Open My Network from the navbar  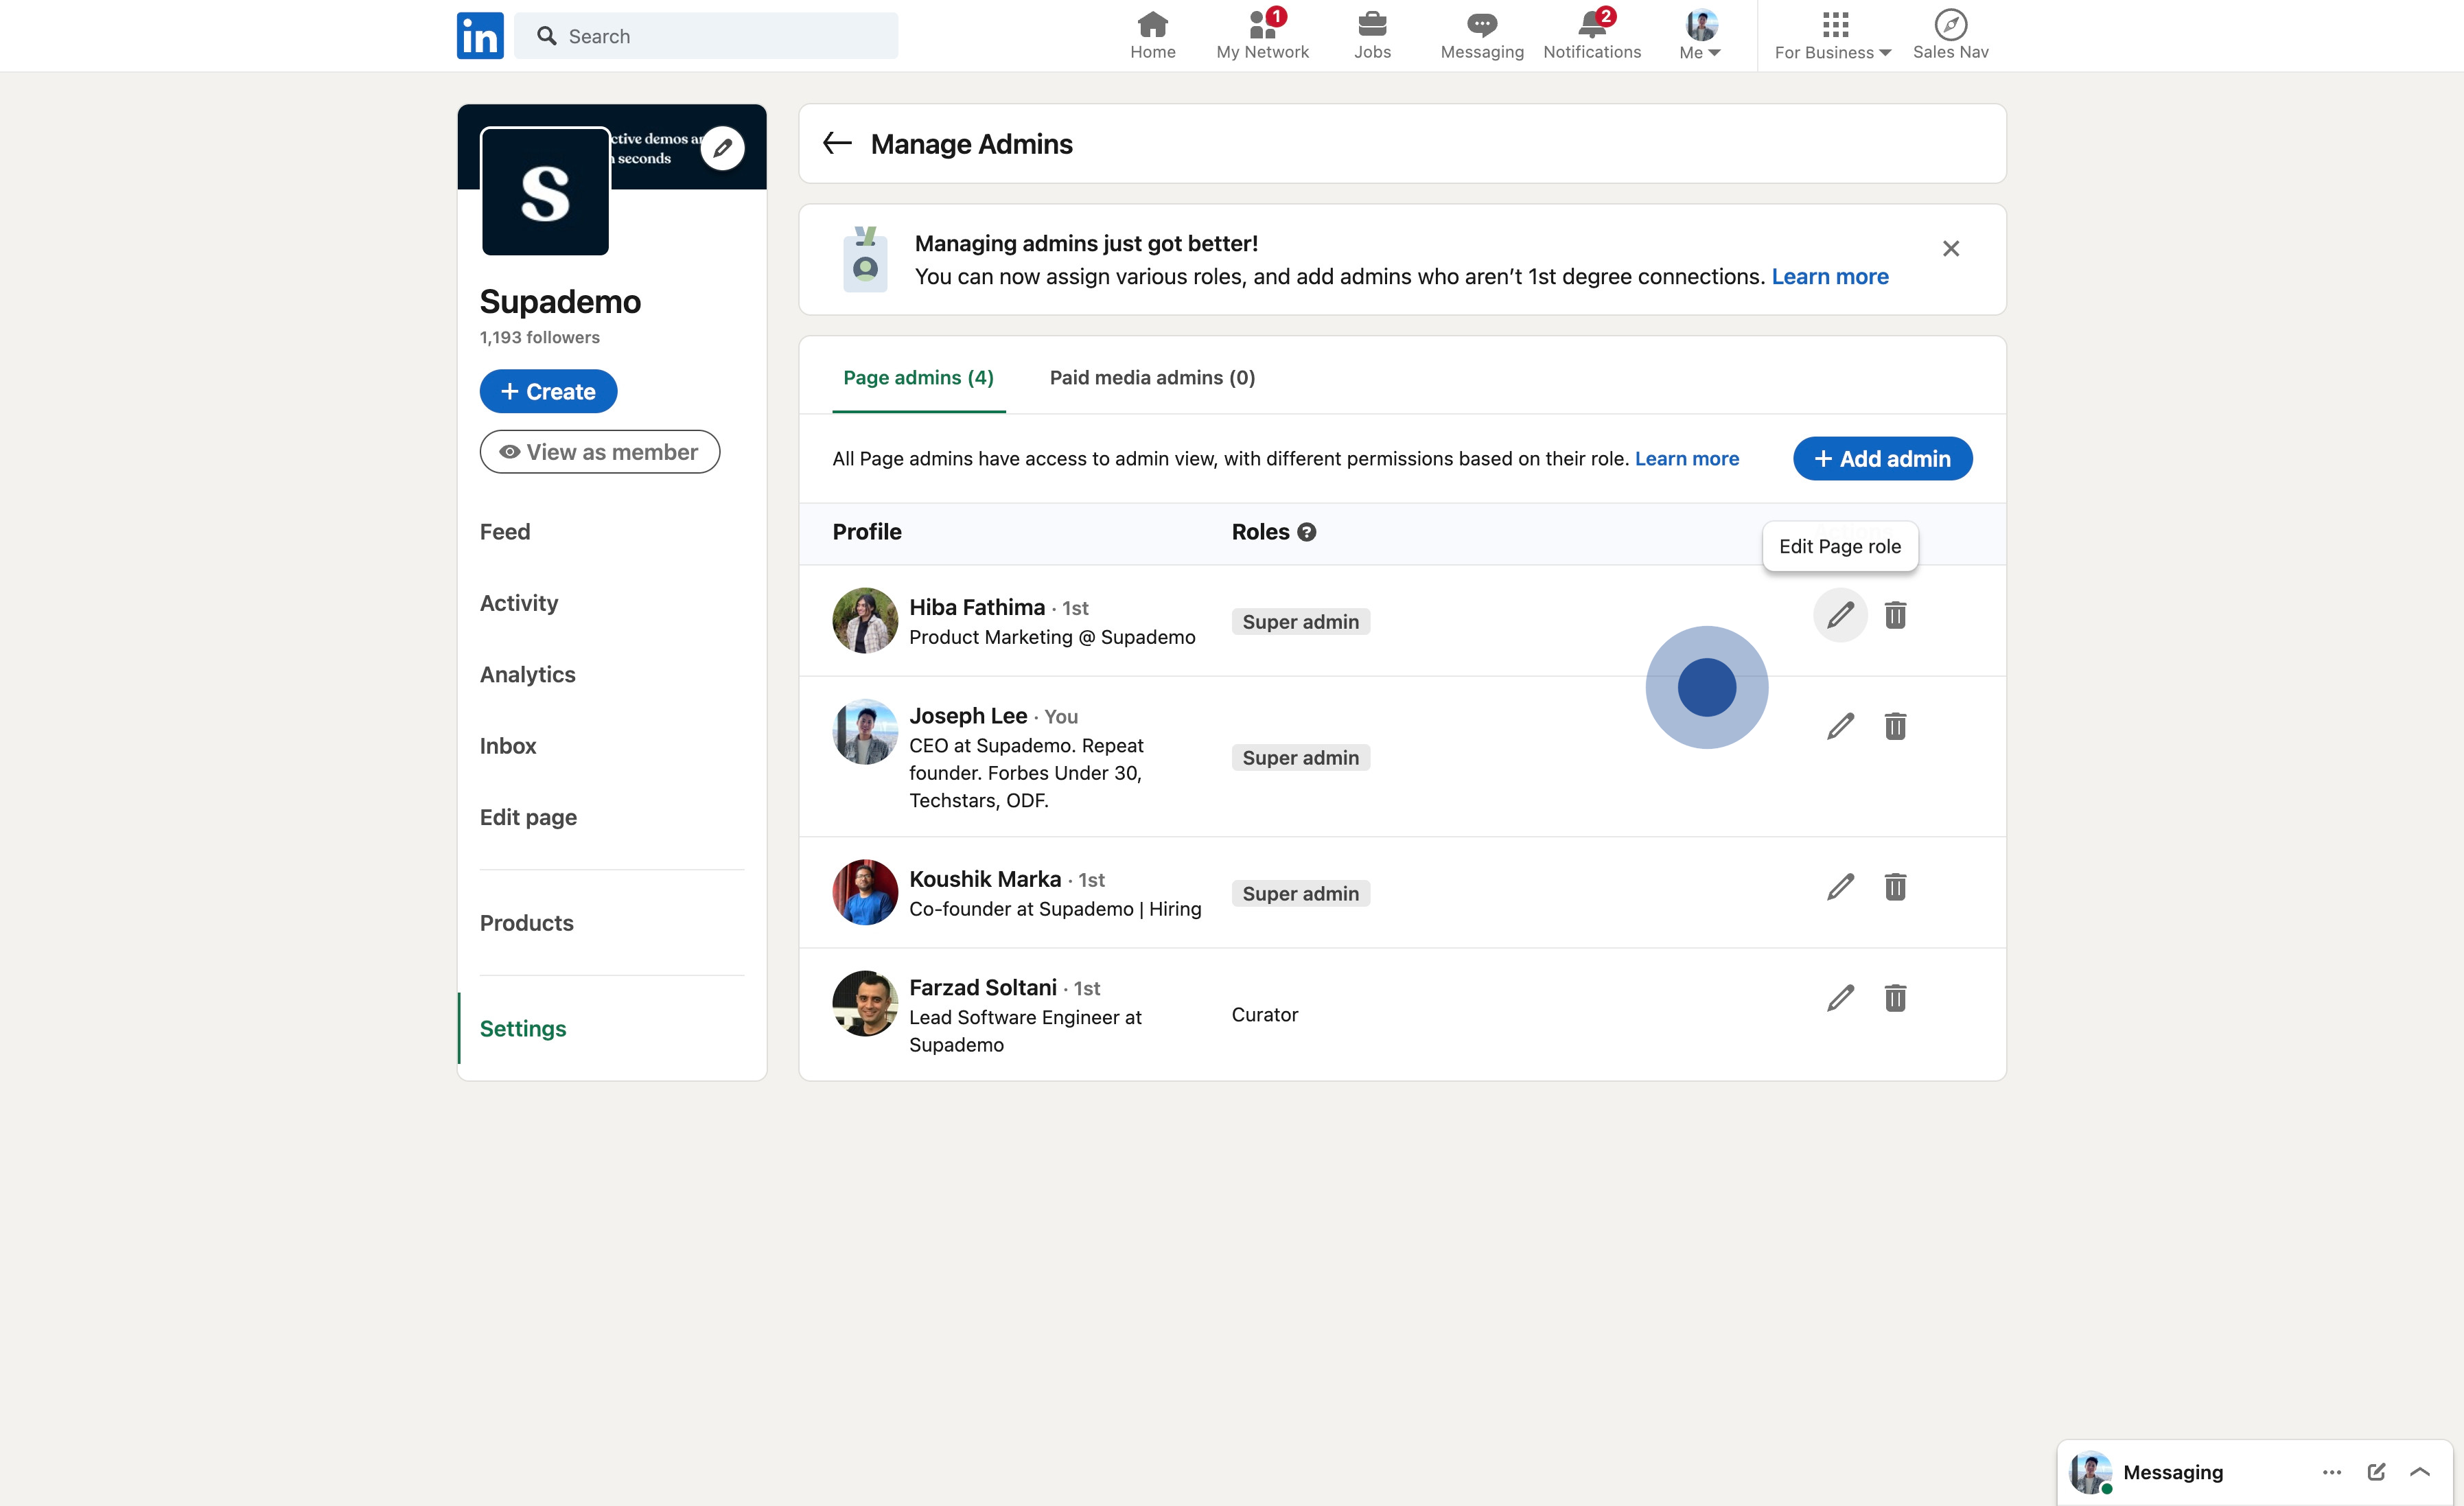(1262, 36)
